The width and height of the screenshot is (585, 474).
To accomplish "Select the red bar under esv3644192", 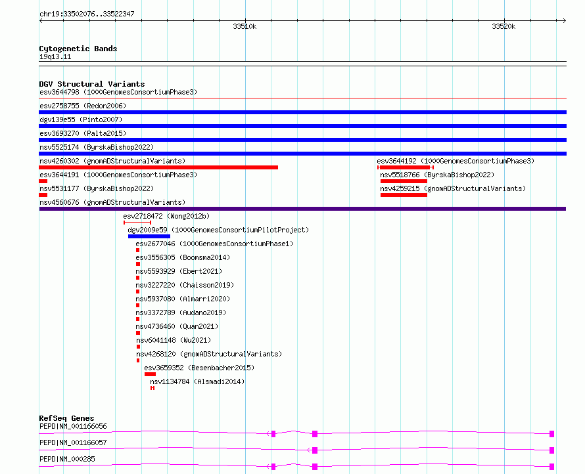I will [406, 167].
